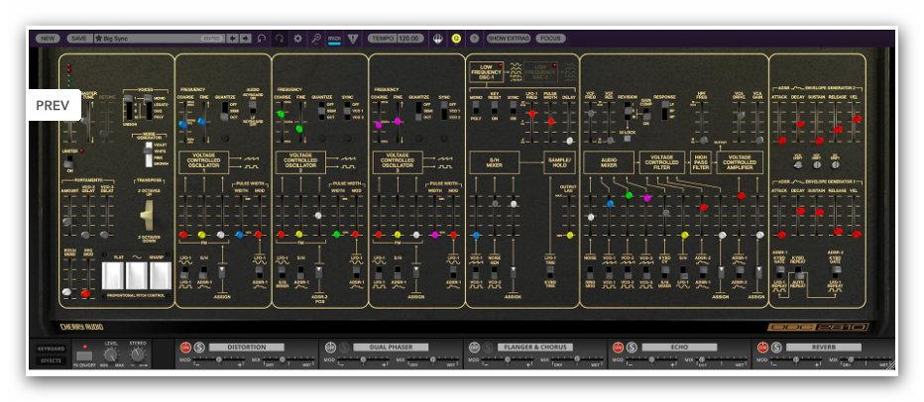Go to previous preset with left arrow
Viewport: 924px width, 402px height.
point(233,39)
